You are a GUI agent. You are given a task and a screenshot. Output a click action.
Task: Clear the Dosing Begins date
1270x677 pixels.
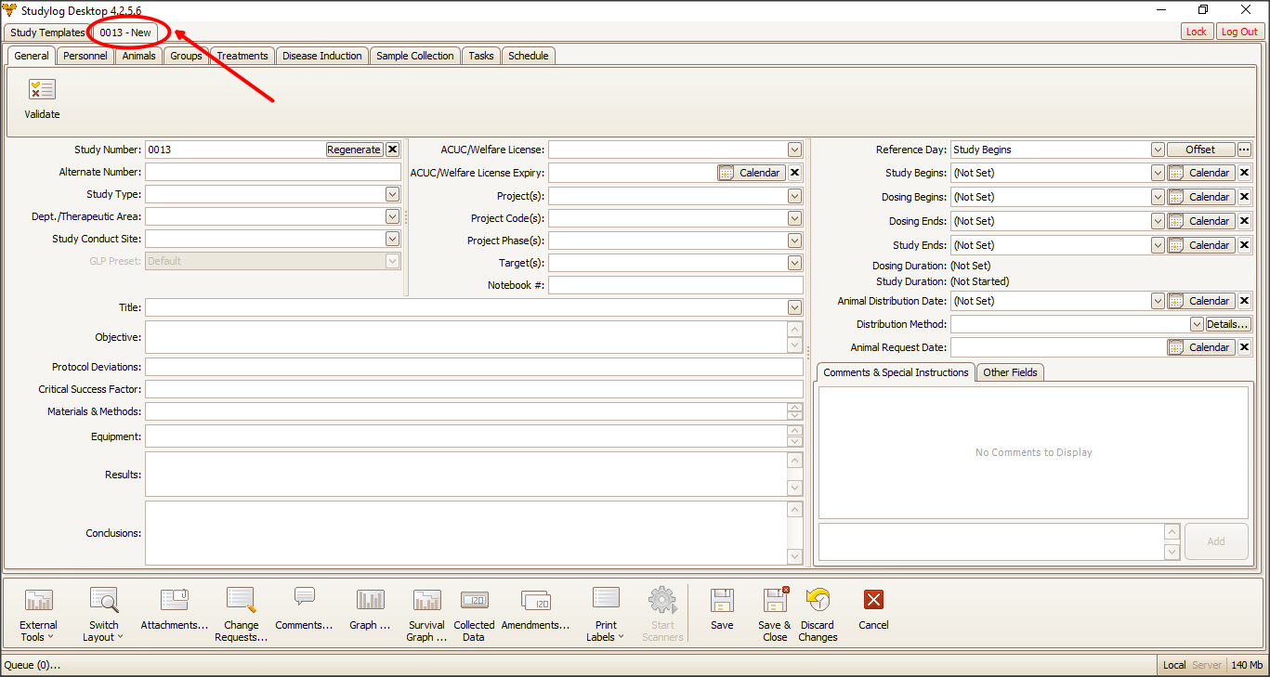coord(1245,197)
